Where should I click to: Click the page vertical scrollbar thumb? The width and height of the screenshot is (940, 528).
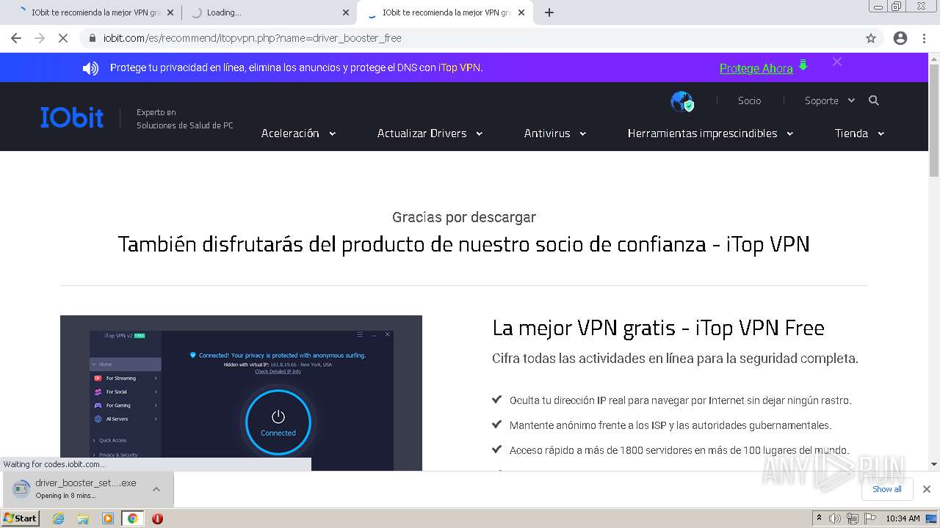(934, 120)
